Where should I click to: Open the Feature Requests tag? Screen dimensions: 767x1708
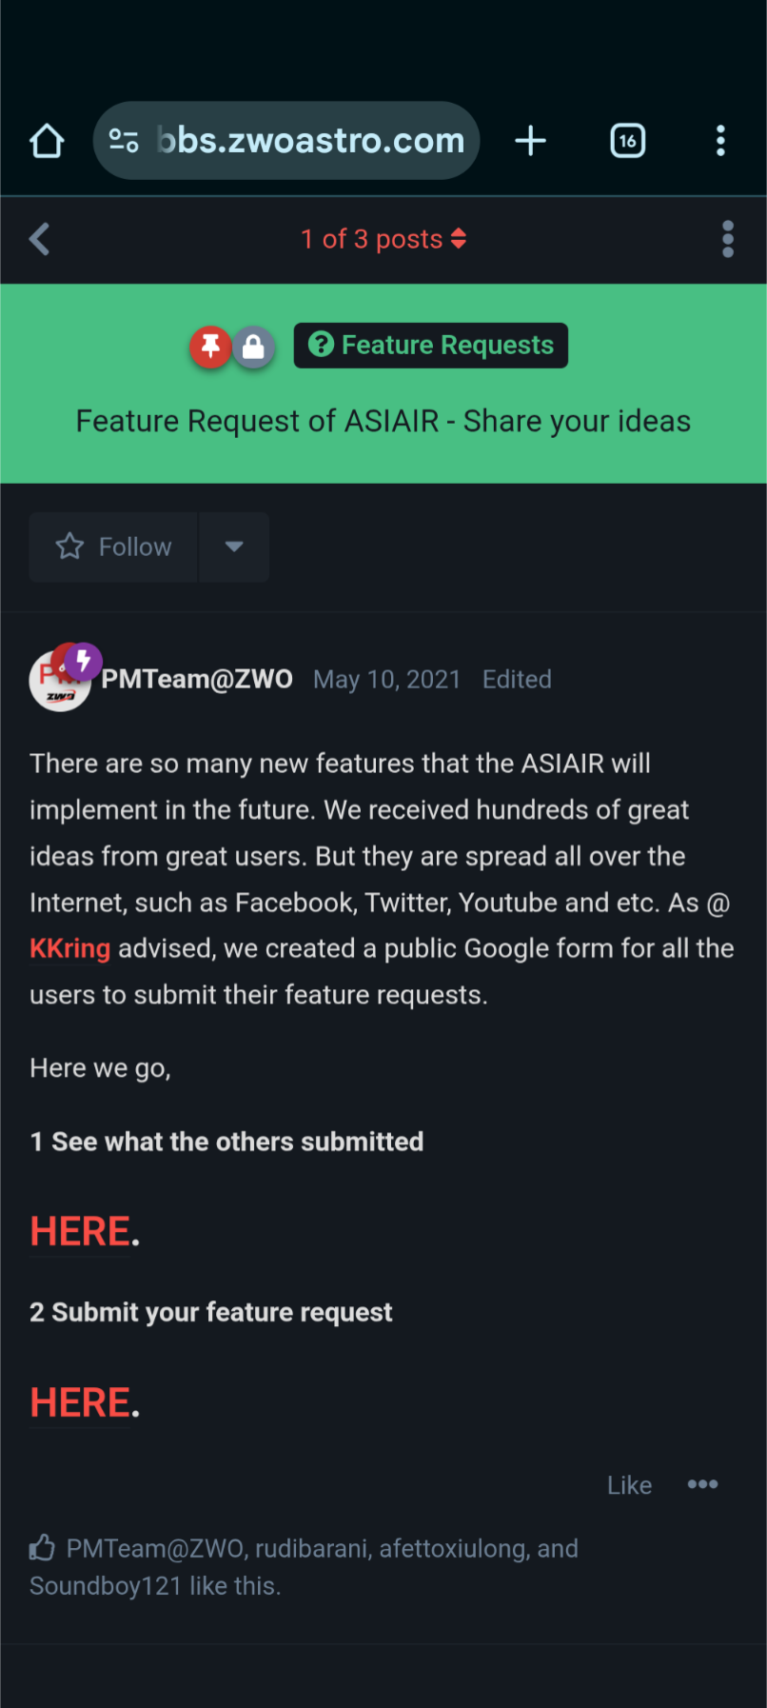click(x=431, y=345)
